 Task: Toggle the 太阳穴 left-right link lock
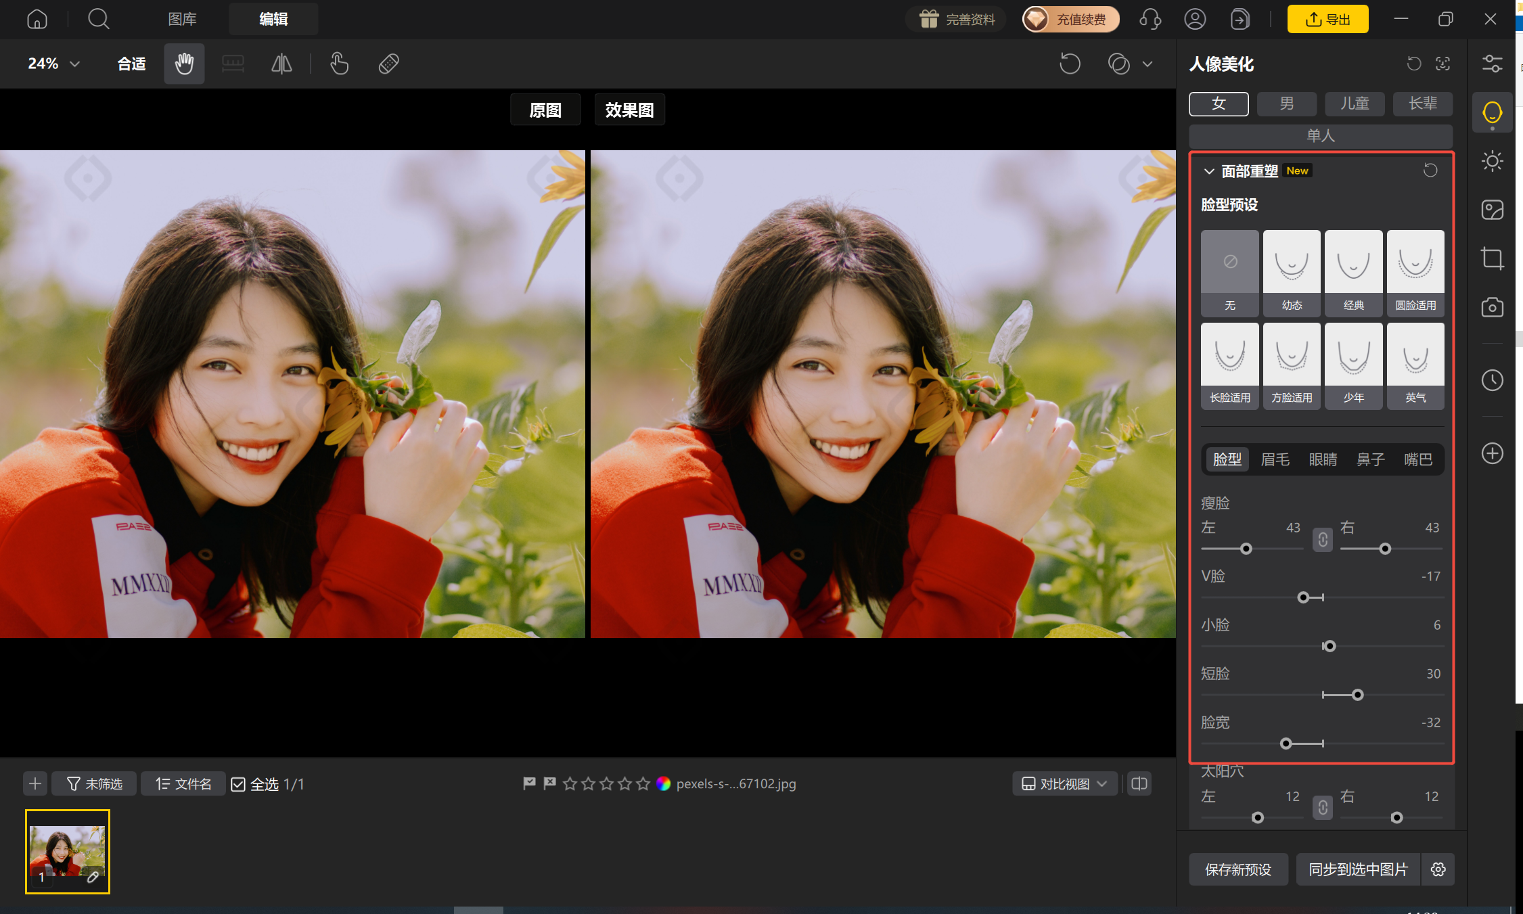click(1322, 808)
